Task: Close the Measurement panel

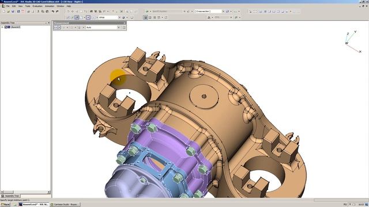Action: pos(125,23)
